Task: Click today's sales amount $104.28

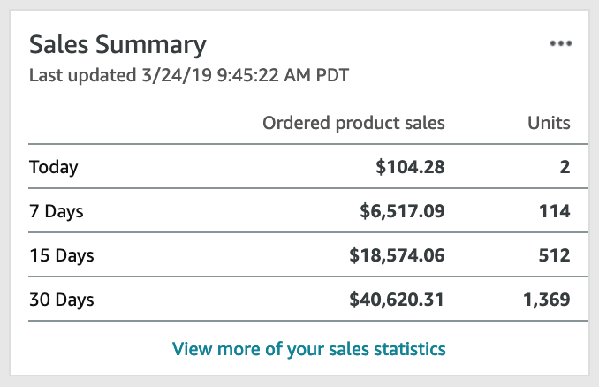Action: [x=410, y=167]
